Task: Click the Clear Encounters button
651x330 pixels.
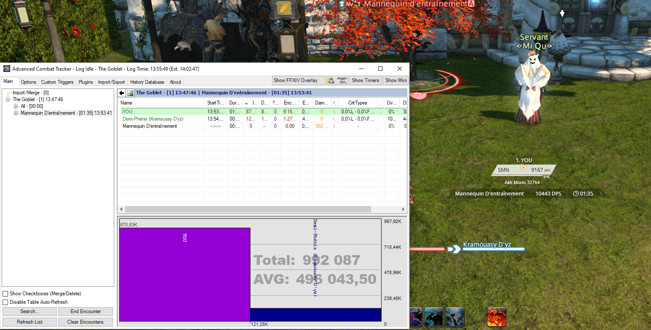Action: [86, 322]
